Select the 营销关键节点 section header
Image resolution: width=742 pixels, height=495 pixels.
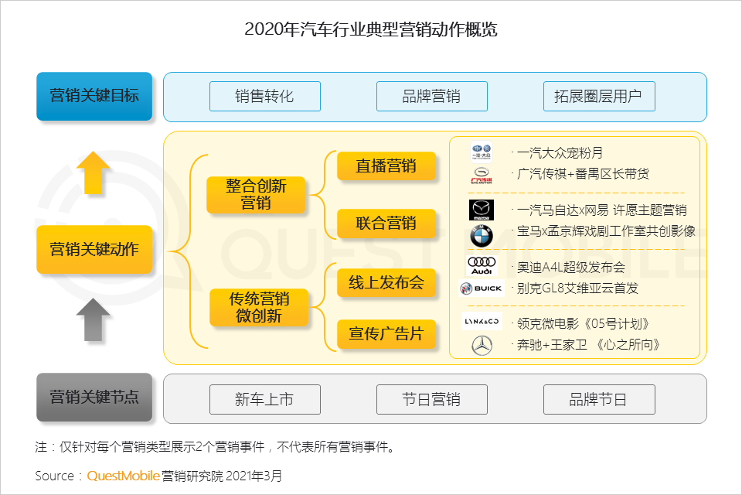click(94, 398)
